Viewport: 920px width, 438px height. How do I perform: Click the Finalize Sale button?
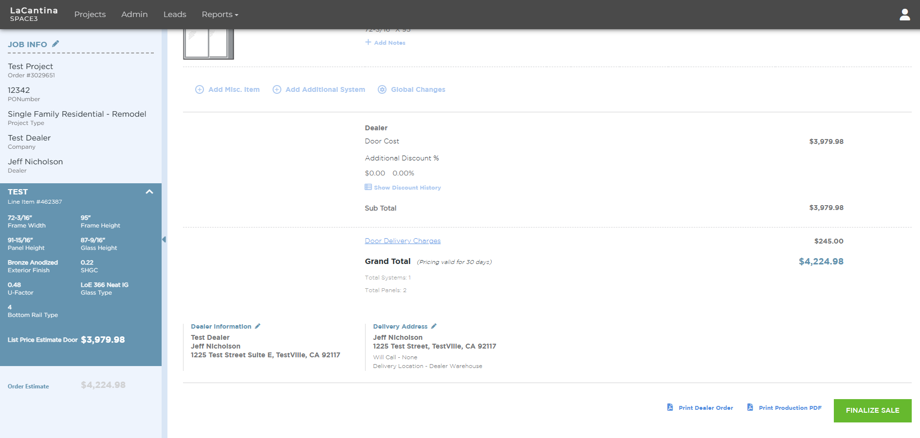pyautogui.click(x=872, y=410)
